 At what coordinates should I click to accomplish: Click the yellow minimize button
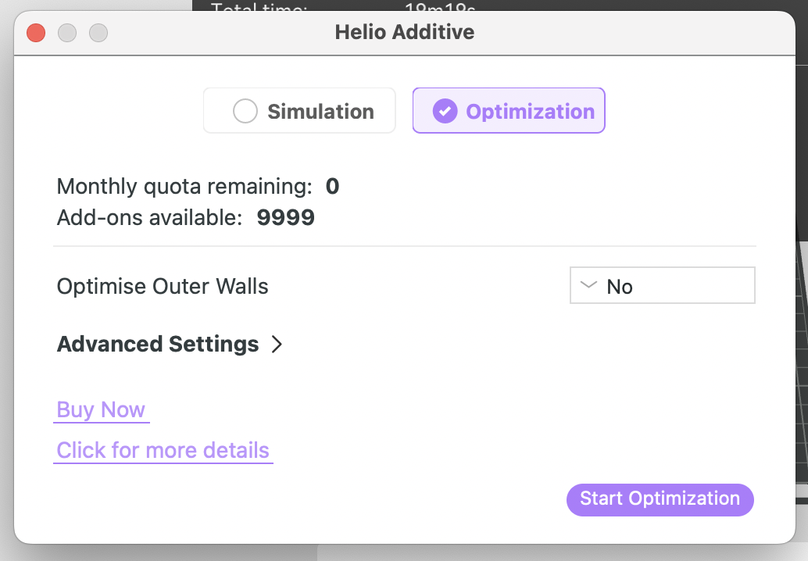point(66,33)
